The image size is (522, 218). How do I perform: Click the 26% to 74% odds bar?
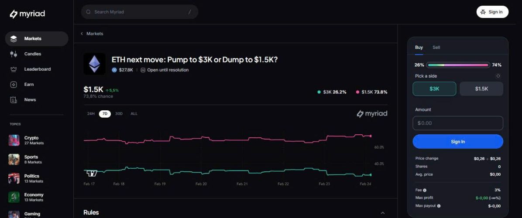tap(457, 65)
